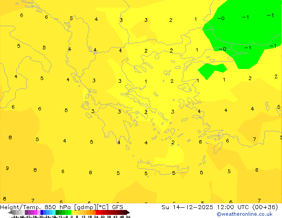The image size is (282, 218).
Task: Click the small isolated green patch on map
Action: click(211, 70)
